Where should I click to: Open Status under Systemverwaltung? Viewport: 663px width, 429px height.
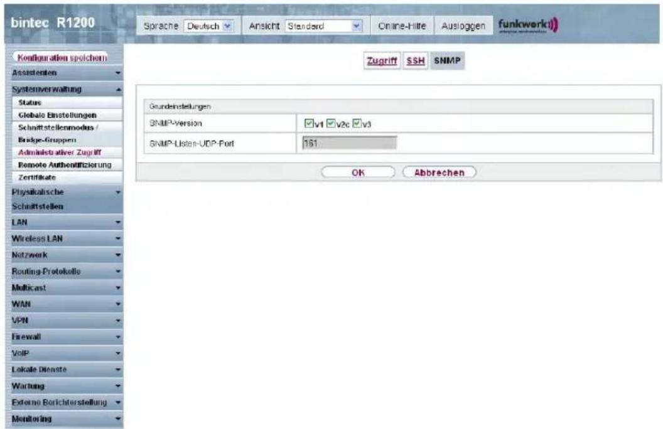(68, 103)
